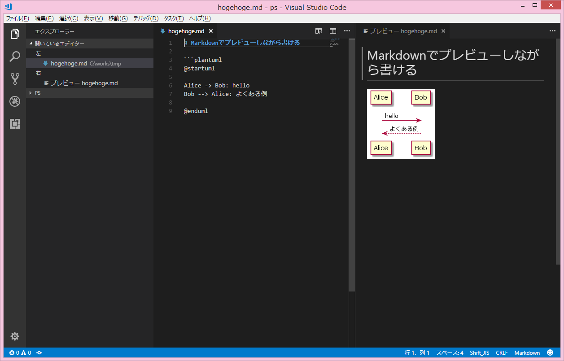Click the sync icon in status bar

[39, 353]
